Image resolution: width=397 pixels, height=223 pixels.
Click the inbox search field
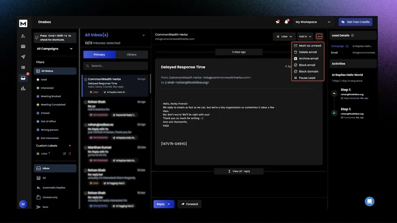tap(115, 66)
